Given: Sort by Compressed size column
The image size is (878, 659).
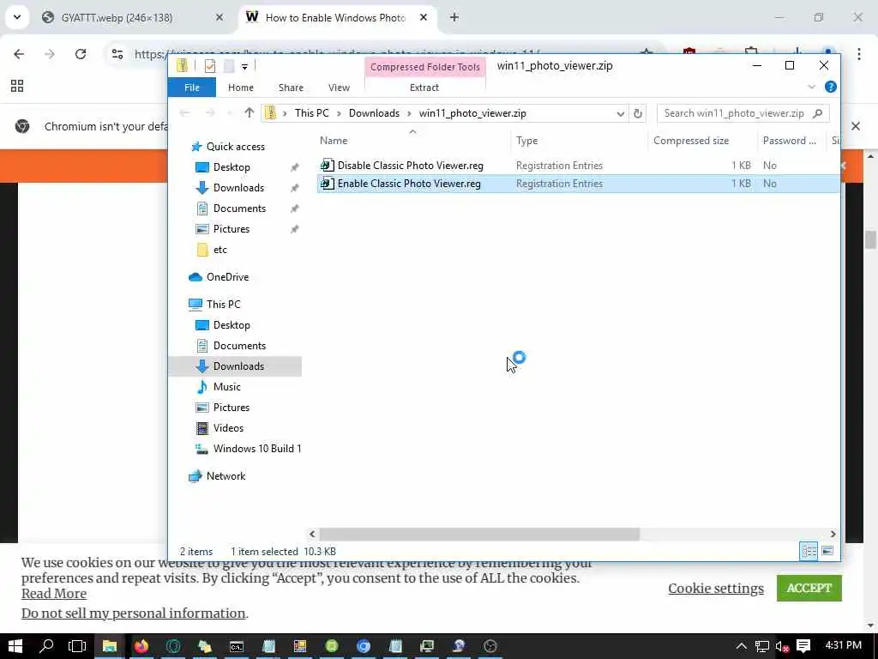Looking at the screenshot, I should [x=691, y=141].
